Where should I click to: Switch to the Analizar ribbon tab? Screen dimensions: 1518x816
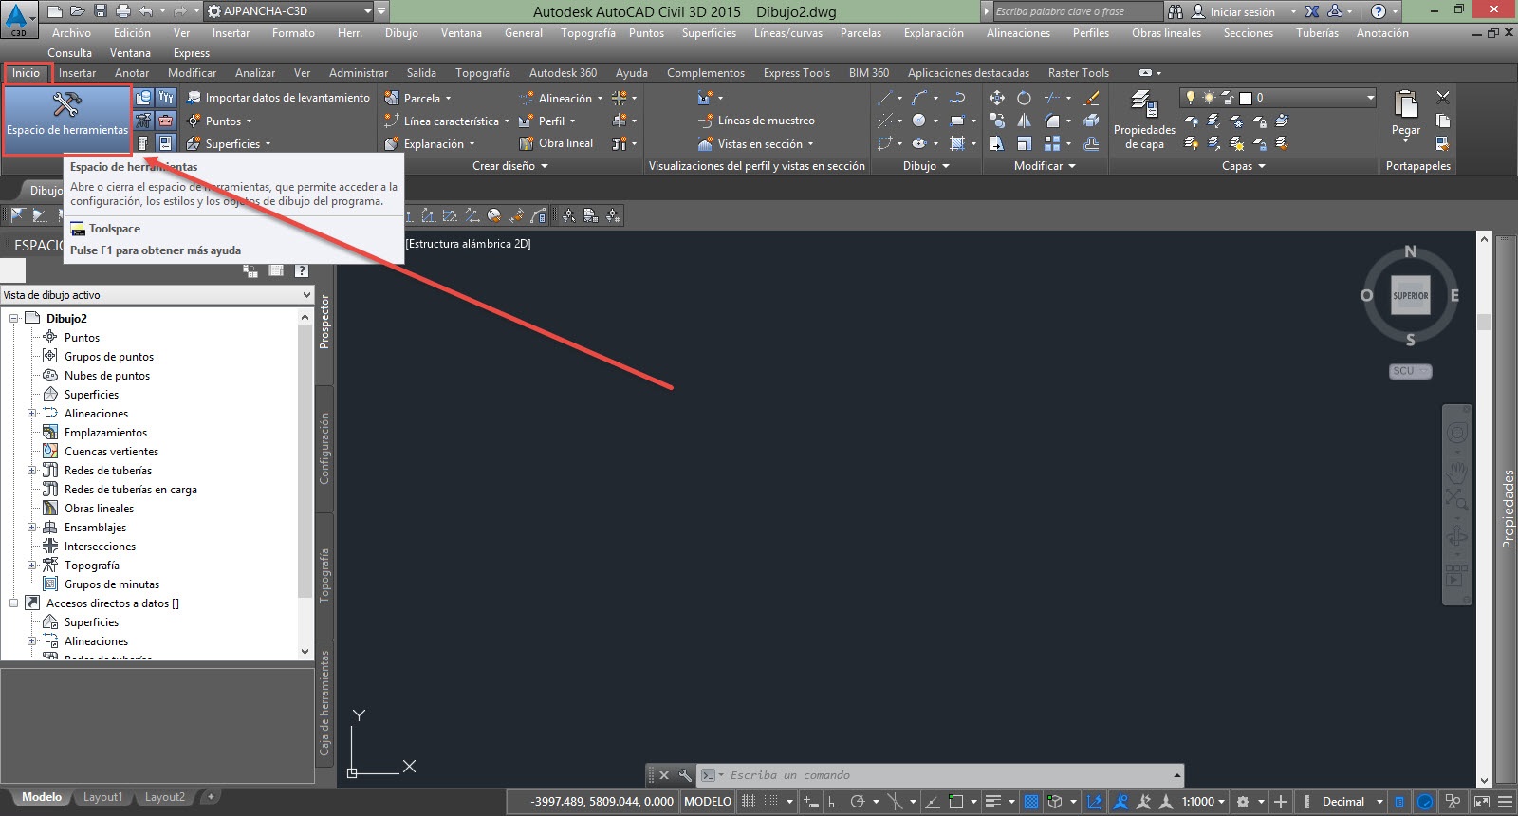click(255, 73)
